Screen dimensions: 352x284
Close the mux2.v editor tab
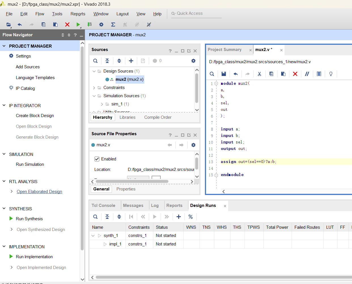point(281,50)
